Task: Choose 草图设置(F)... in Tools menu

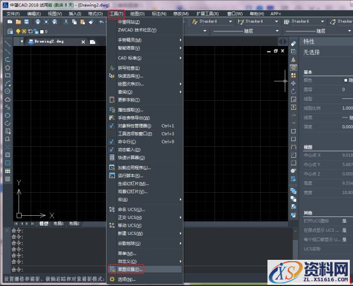Action: 145,269
